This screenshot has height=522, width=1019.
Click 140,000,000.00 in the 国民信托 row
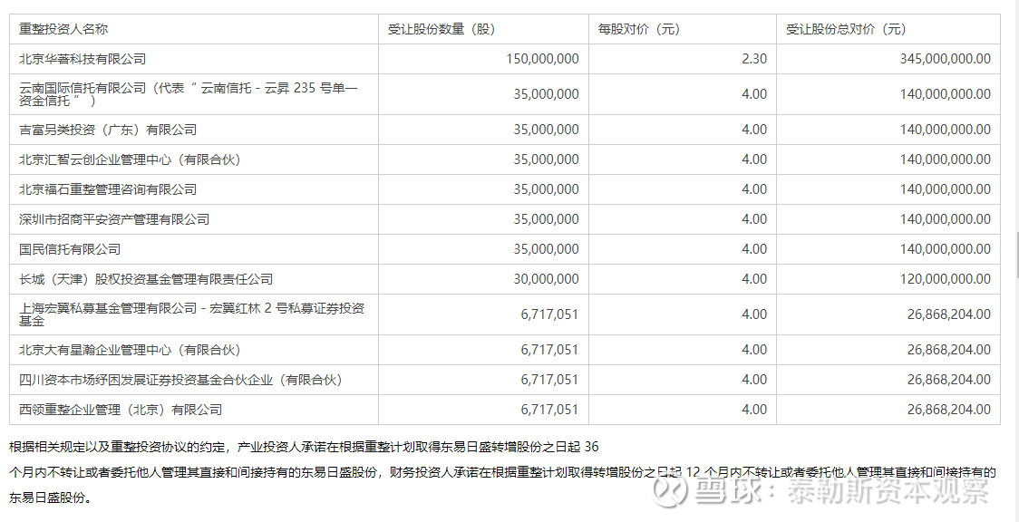pyautogui.click(x=946, y=249)
